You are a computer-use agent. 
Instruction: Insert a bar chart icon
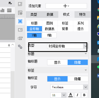coord(2,10)
